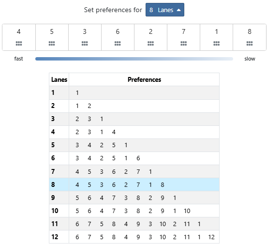Click the drag handle under lane 1
The height and width of the screenshot is (245, 267).
click(216, 44)
